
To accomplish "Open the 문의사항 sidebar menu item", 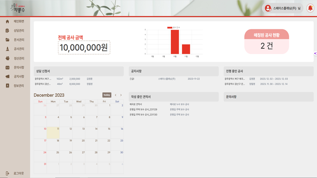I will [x=15, y=67].
